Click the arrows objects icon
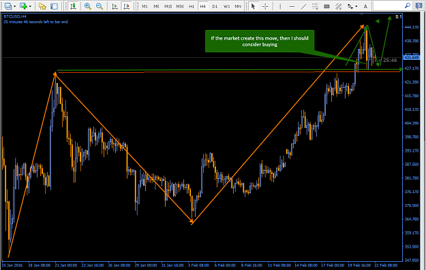This screenshot has height=270, width=426. tap(350, 6)
